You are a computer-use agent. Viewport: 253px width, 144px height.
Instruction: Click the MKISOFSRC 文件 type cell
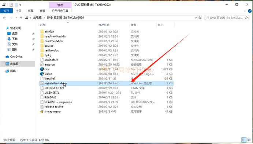tap(142, 60)
